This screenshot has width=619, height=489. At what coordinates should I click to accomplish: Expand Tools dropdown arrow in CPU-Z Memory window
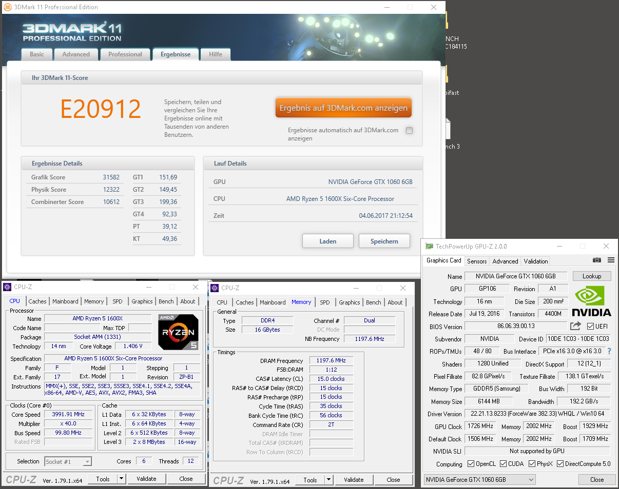[328, 480]
